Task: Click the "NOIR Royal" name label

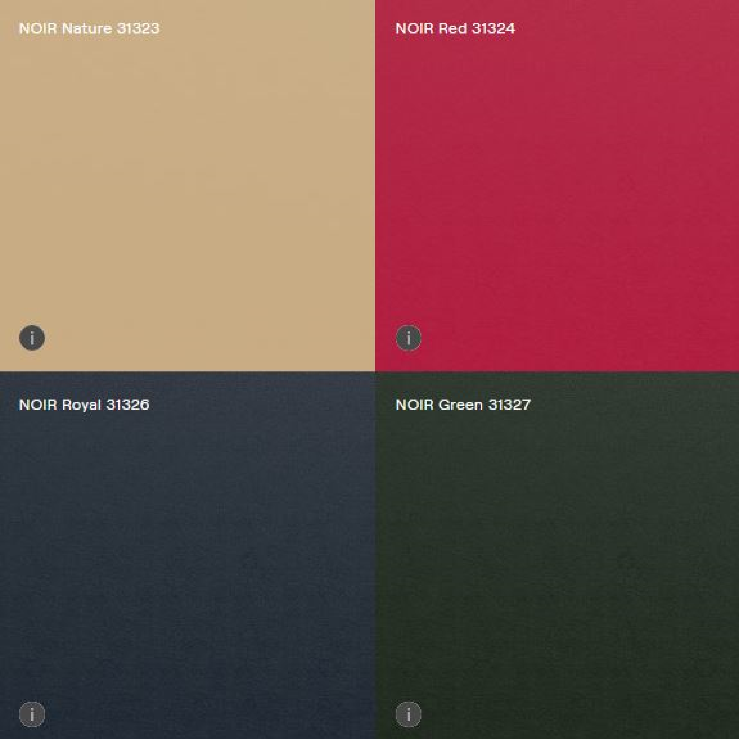Action: tap(60, 405)
